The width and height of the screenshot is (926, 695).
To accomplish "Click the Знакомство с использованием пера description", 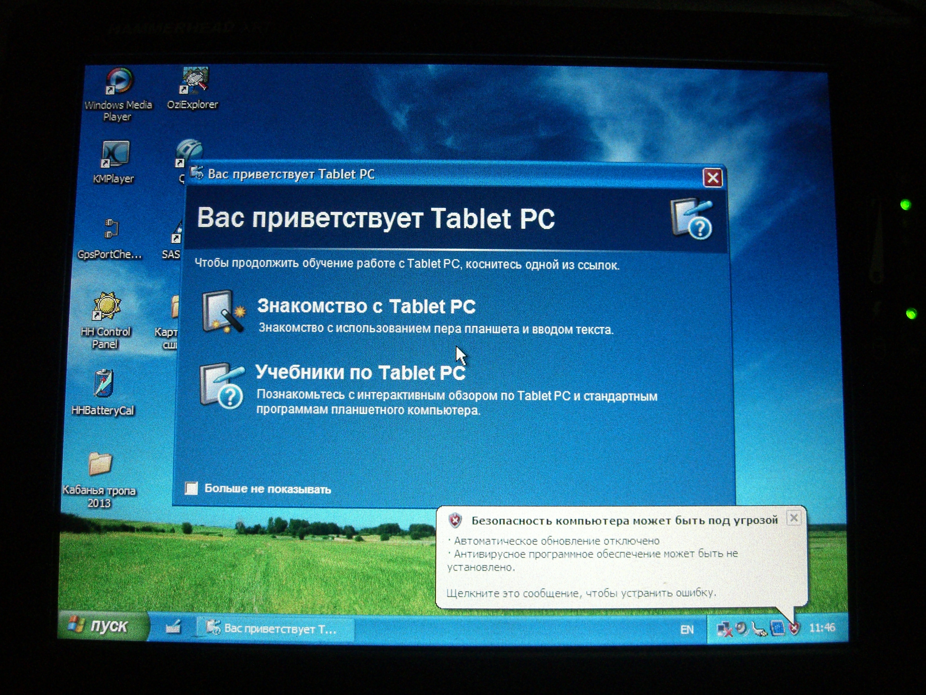I will (x=436, y=329).
